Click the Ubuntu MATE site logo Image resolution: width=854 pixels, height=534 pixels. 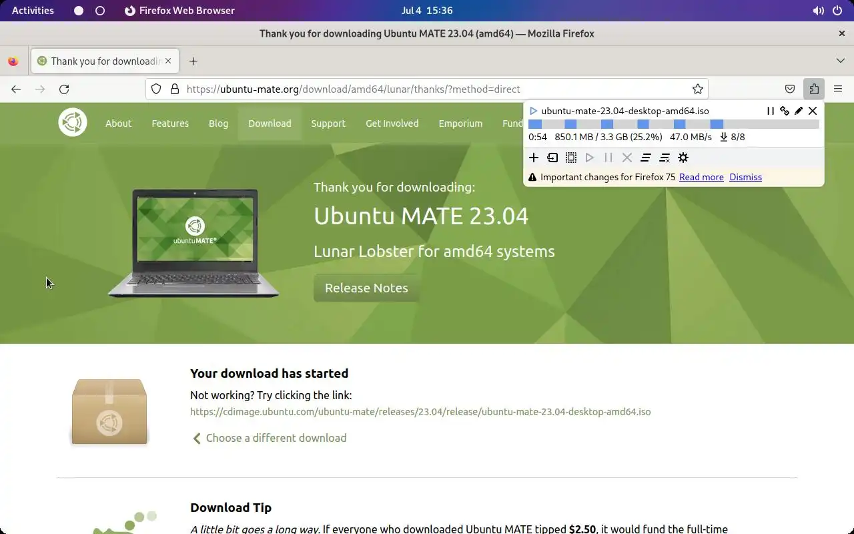point(73,123)
